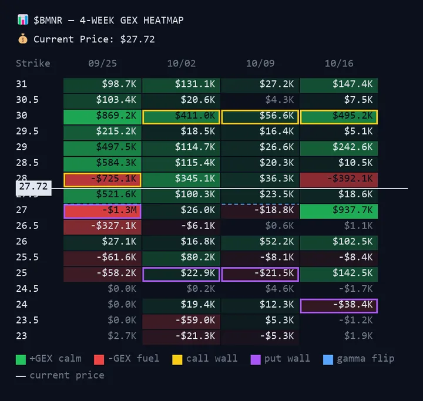Select the $142.5K cell at strike 25
The image size is (423, 401).
coord(339,275)
